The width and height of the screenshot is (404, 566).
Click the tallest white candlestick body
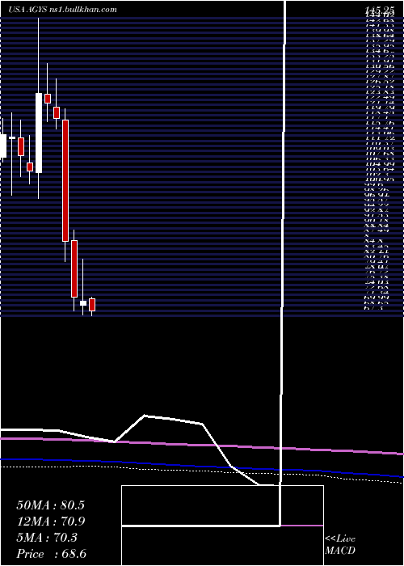tap(39, 133)
